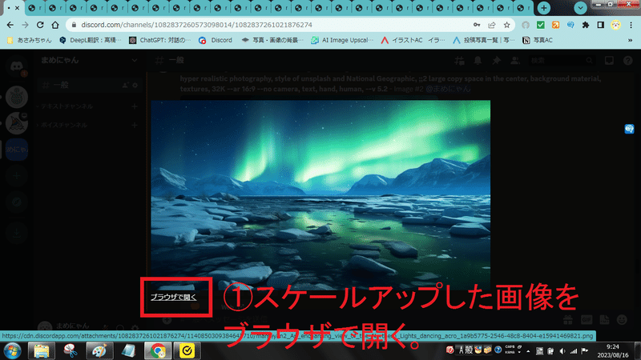The width and height of the screenshot is (641, 360).
Task: Open the AI Image Upscal bookmark
Action: point(342,40)
